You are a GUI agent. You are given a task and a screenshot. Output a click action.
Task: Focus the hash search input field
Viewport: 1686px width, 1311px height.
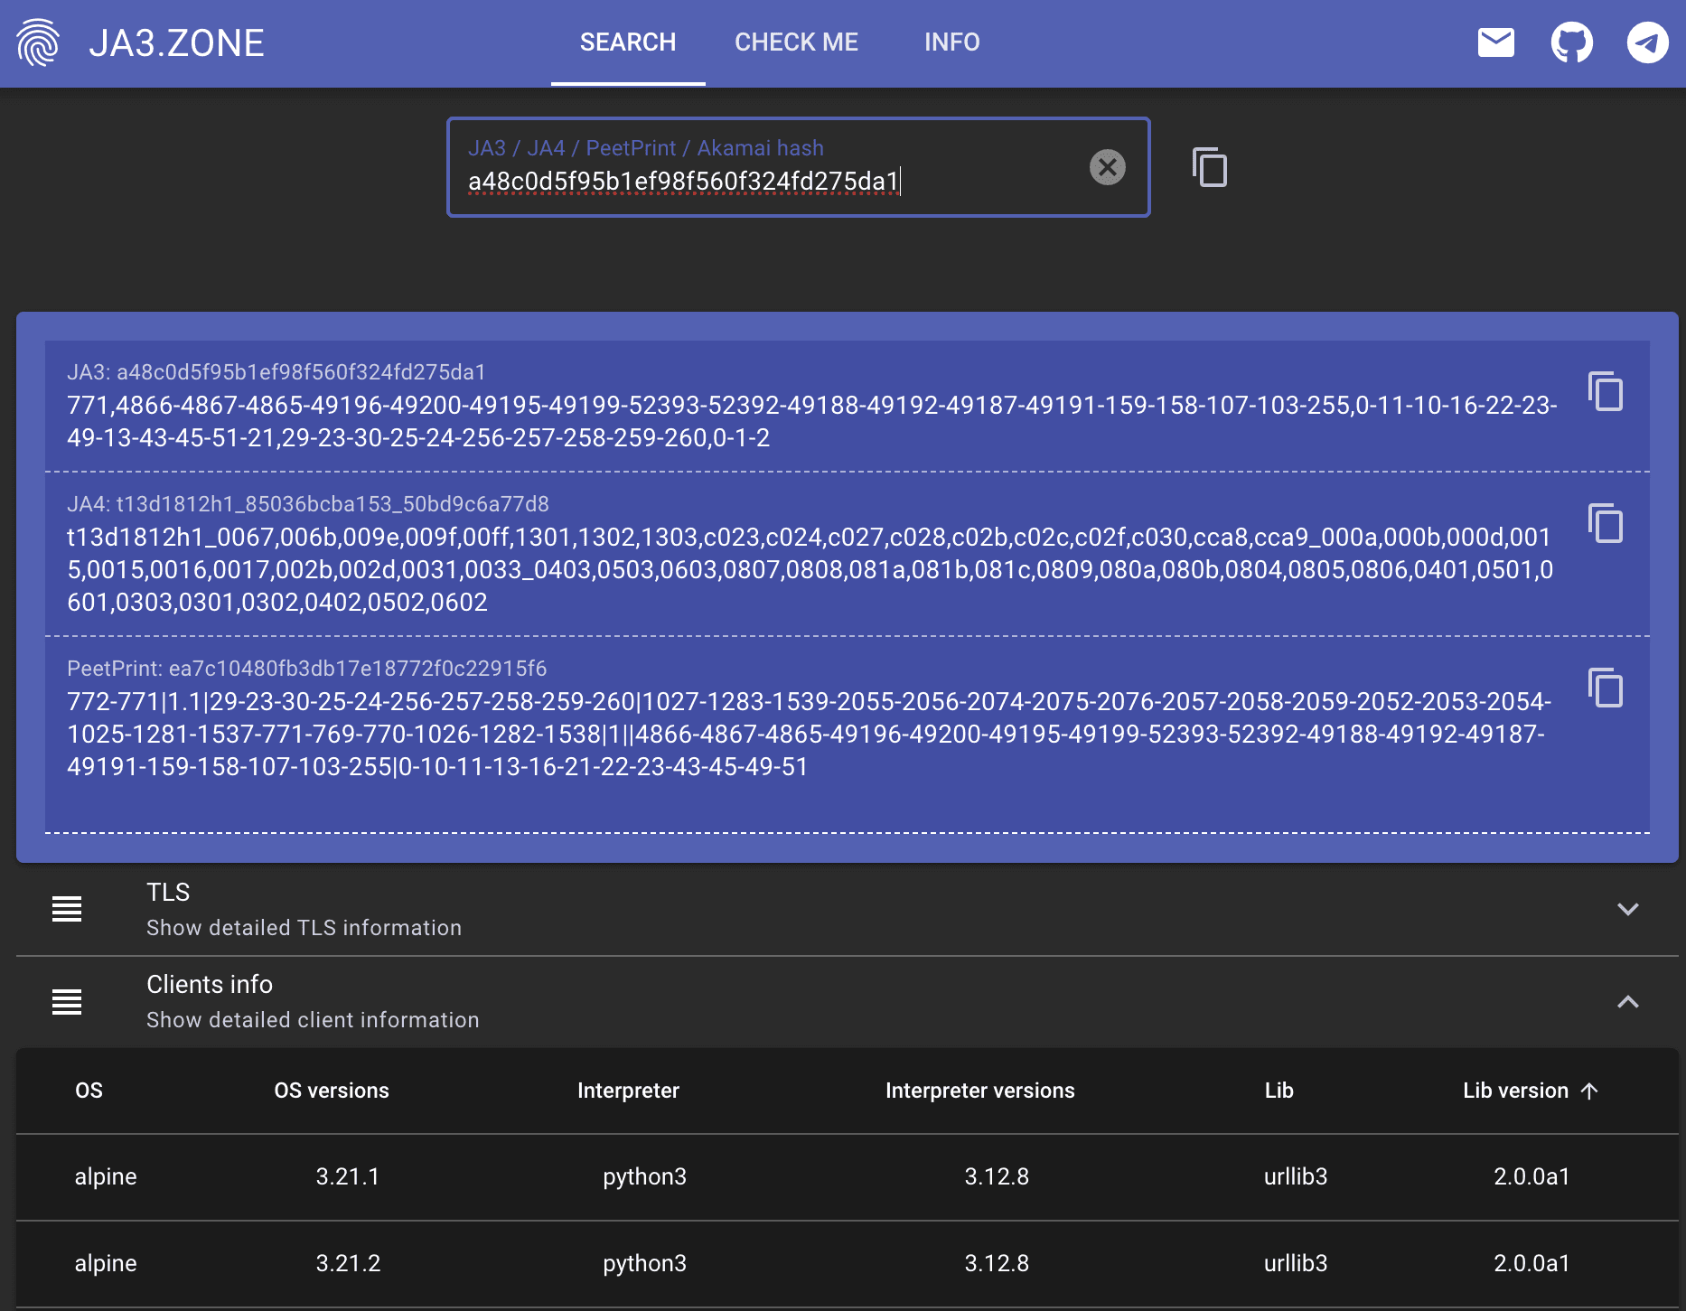768,182
